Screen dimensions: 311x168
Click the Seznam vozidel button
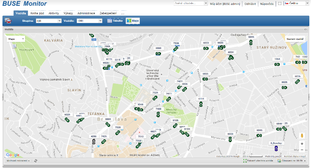click(295, 39)
